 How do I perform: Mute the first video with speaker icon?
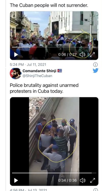click(x=82, y=55)
